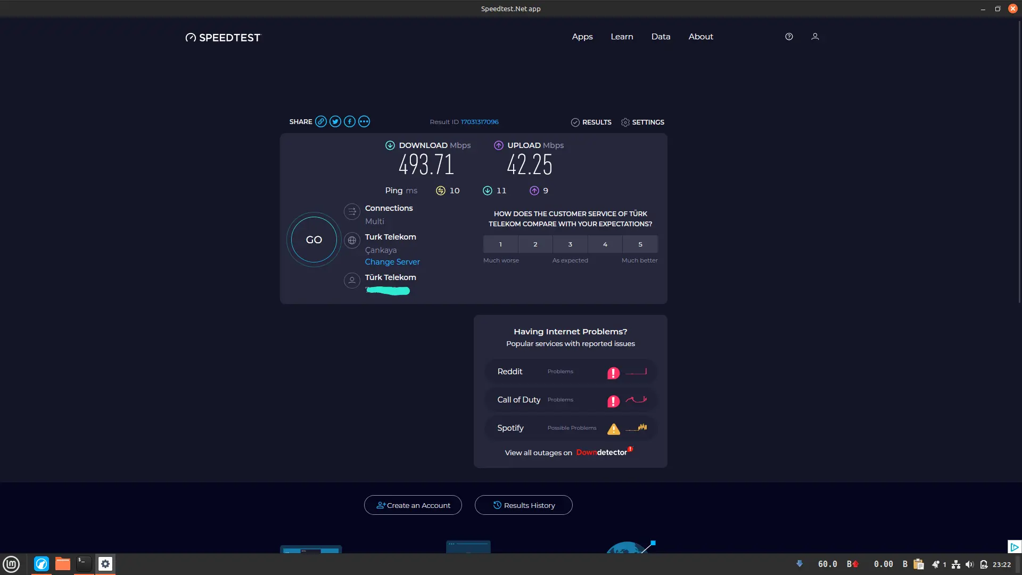Open battery power tray icon
This screenshot has width=1022, height=575.
984,564
